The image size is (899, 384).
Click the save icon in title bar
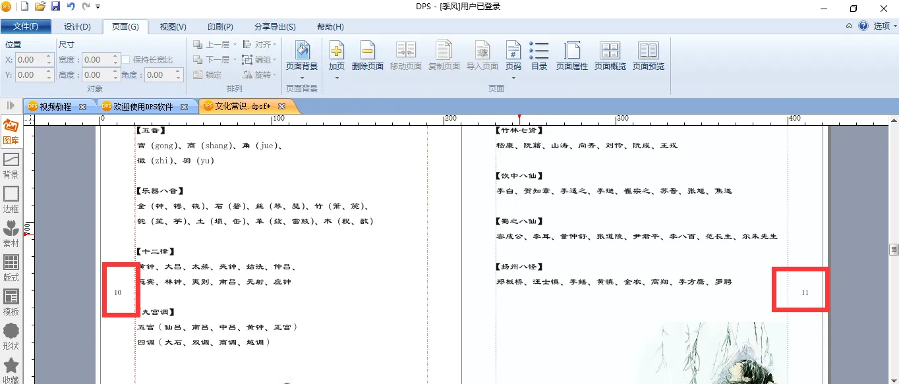tap(55, 7)
